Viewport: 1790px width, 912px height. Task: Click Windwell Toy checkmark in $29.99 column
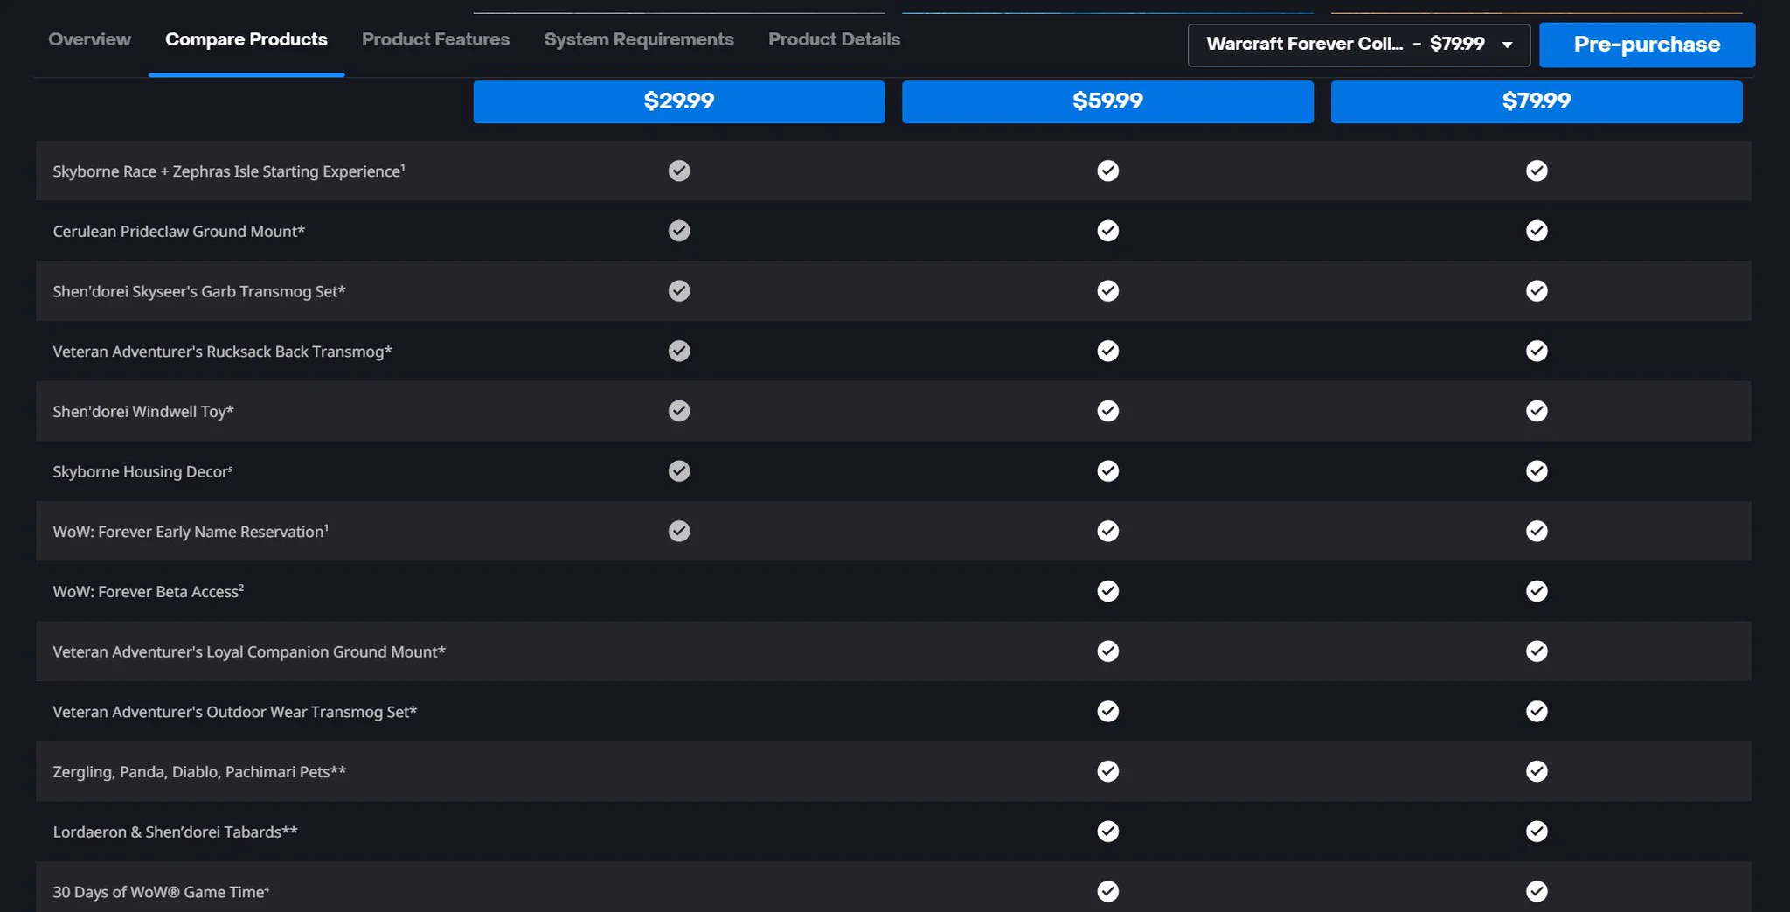(x=679, y=411)
